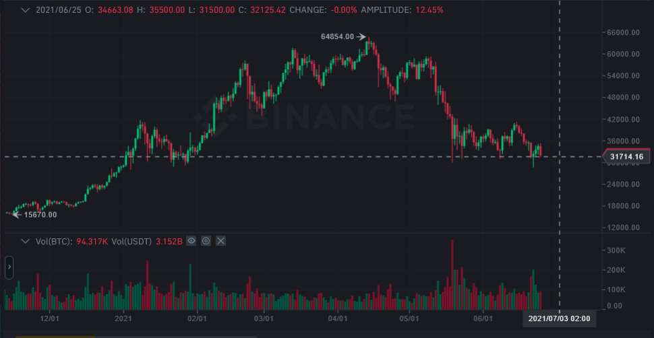Select the 31714.16 current price label

[626, 157]
